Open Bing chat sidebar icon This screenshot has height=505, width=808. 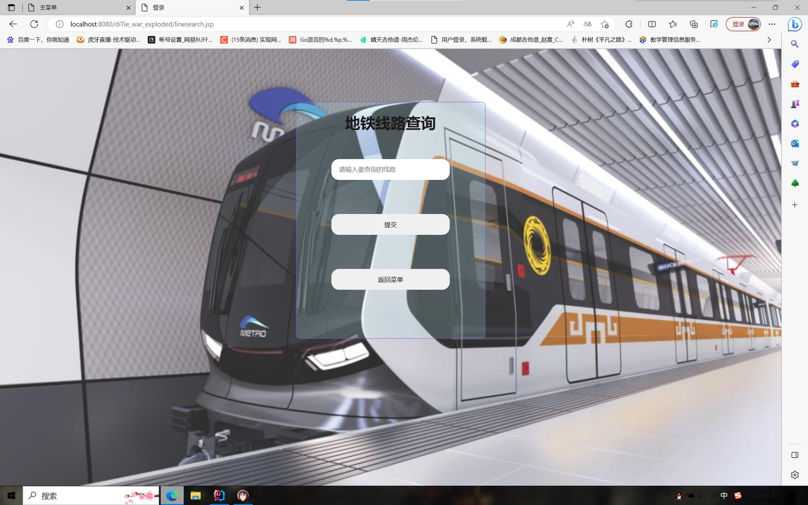pyautogui.click(x=795, y=24)
